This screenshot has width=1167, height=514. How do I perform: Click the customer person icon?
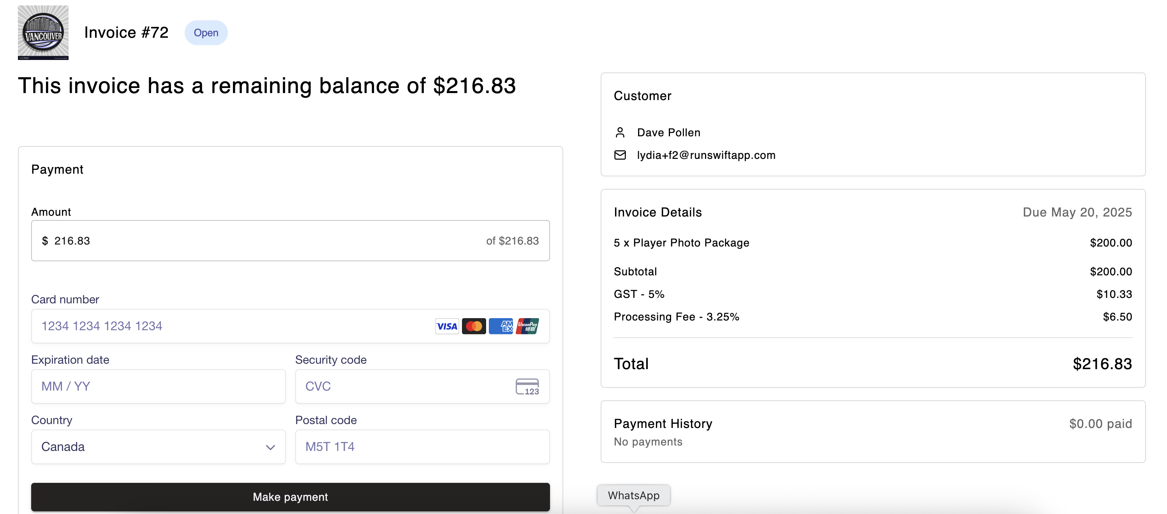tap(620, 133)
